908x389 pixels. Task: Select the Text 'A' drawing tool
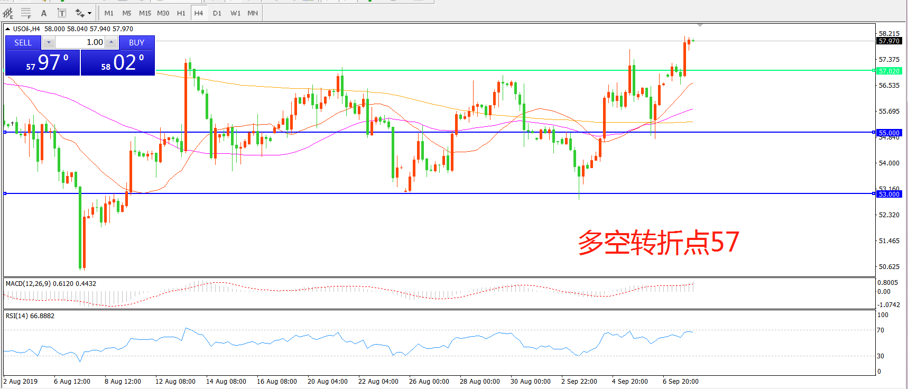(x=44, y=13)
